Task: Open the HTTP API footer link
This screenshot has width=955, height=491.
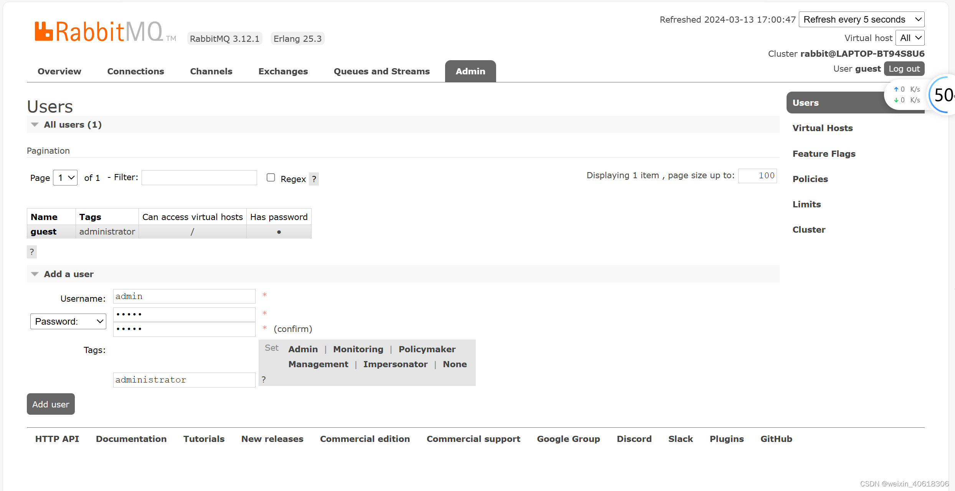Action: tap(57, 439)
